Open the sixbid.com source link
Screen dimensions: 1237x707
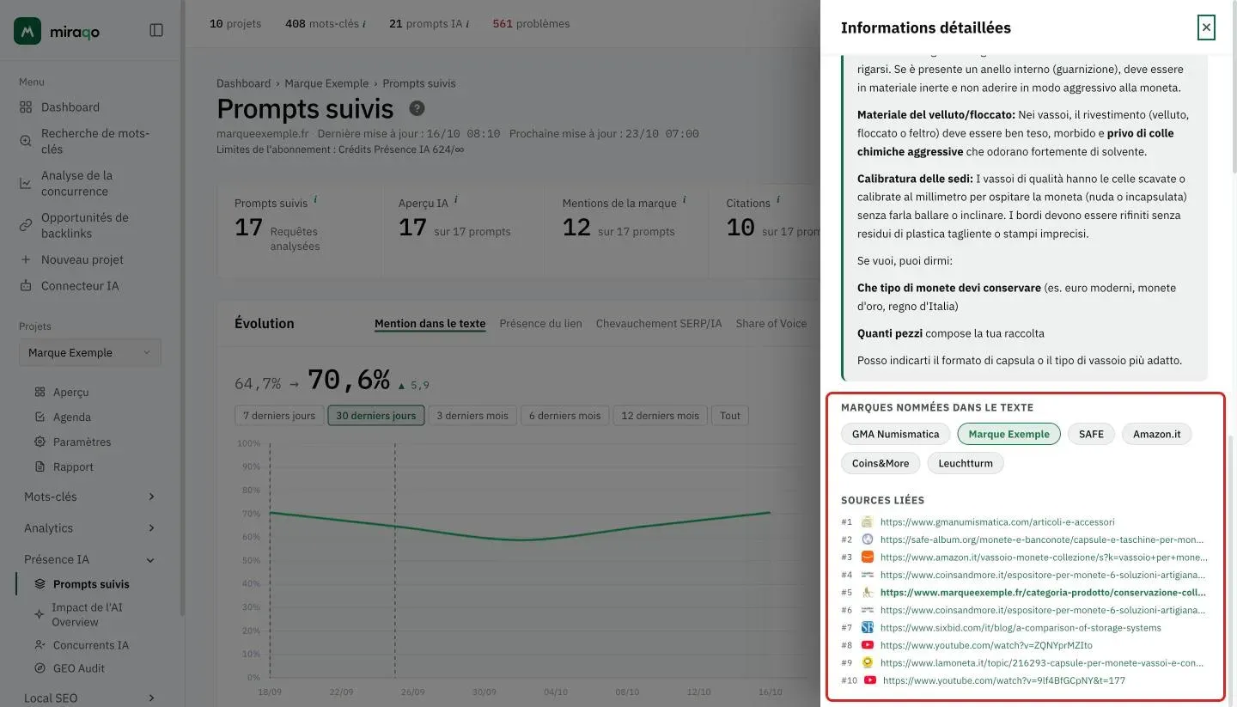(1021, 628)
